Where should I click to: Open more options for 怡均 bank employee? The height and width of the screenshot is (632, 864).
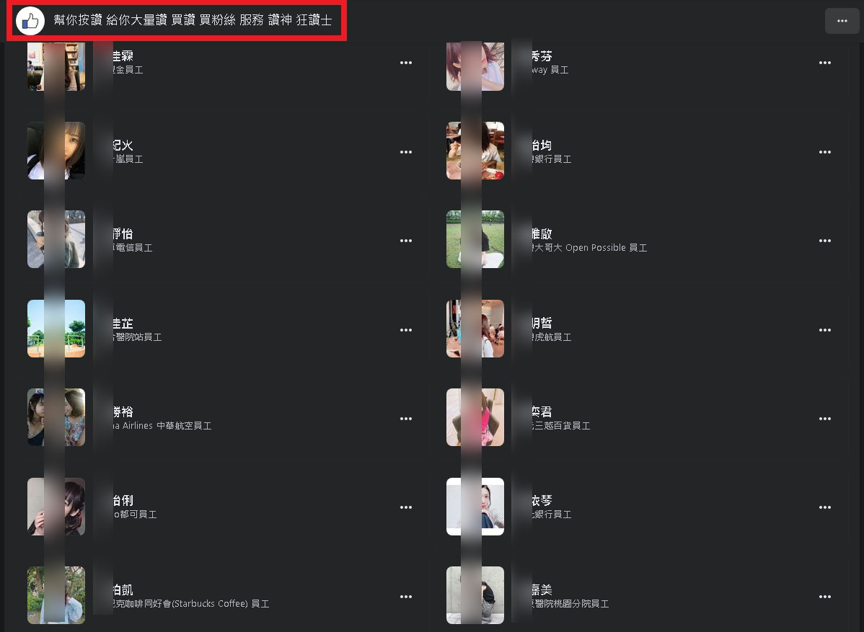tap(825, 152)
